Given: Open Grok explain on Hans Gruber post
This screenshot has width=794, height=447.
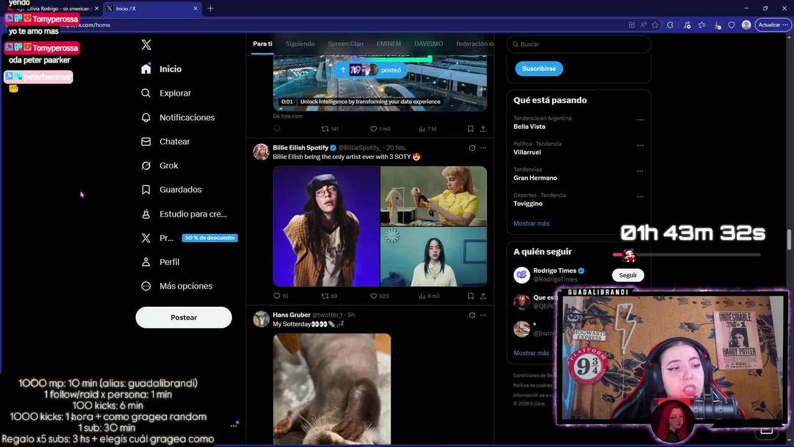Looking at the screenshot, I should click(x=472, y=315).
